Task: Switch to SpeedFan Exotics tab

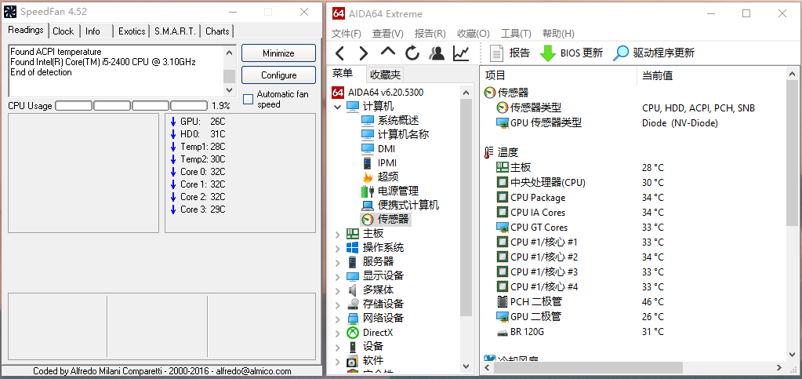Action: click(x=132, y=31)
